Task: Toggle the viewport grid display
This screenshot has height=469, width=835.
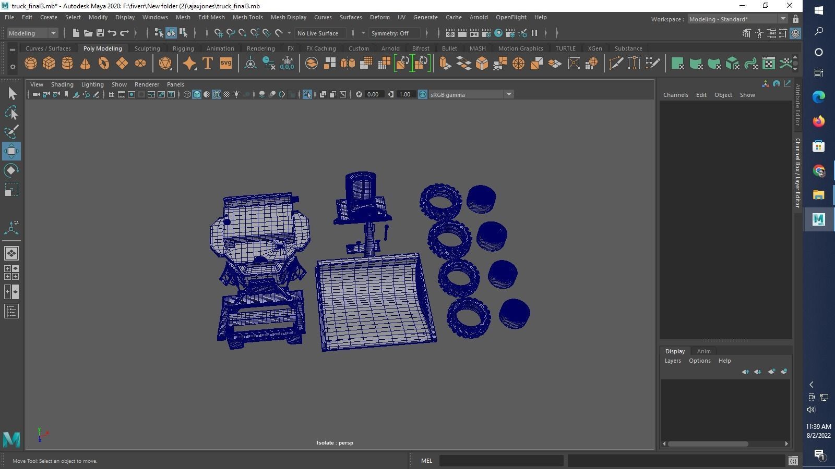Action: pyautogui.click(x=111, y=94)
